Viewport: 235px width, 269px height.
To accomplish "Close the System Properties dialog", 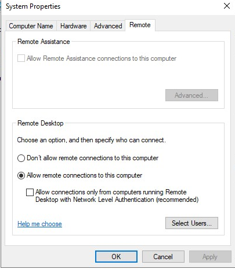I will coord(227,6).
